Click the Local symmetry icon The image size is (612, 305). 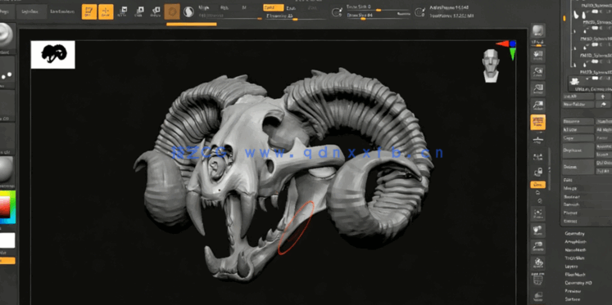[x=538, y=157]
